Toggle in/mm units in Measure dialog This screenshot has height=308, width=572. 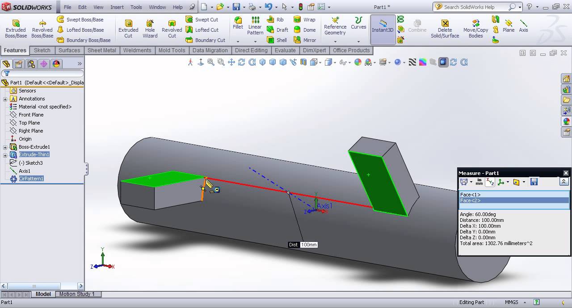click(479, 182)
